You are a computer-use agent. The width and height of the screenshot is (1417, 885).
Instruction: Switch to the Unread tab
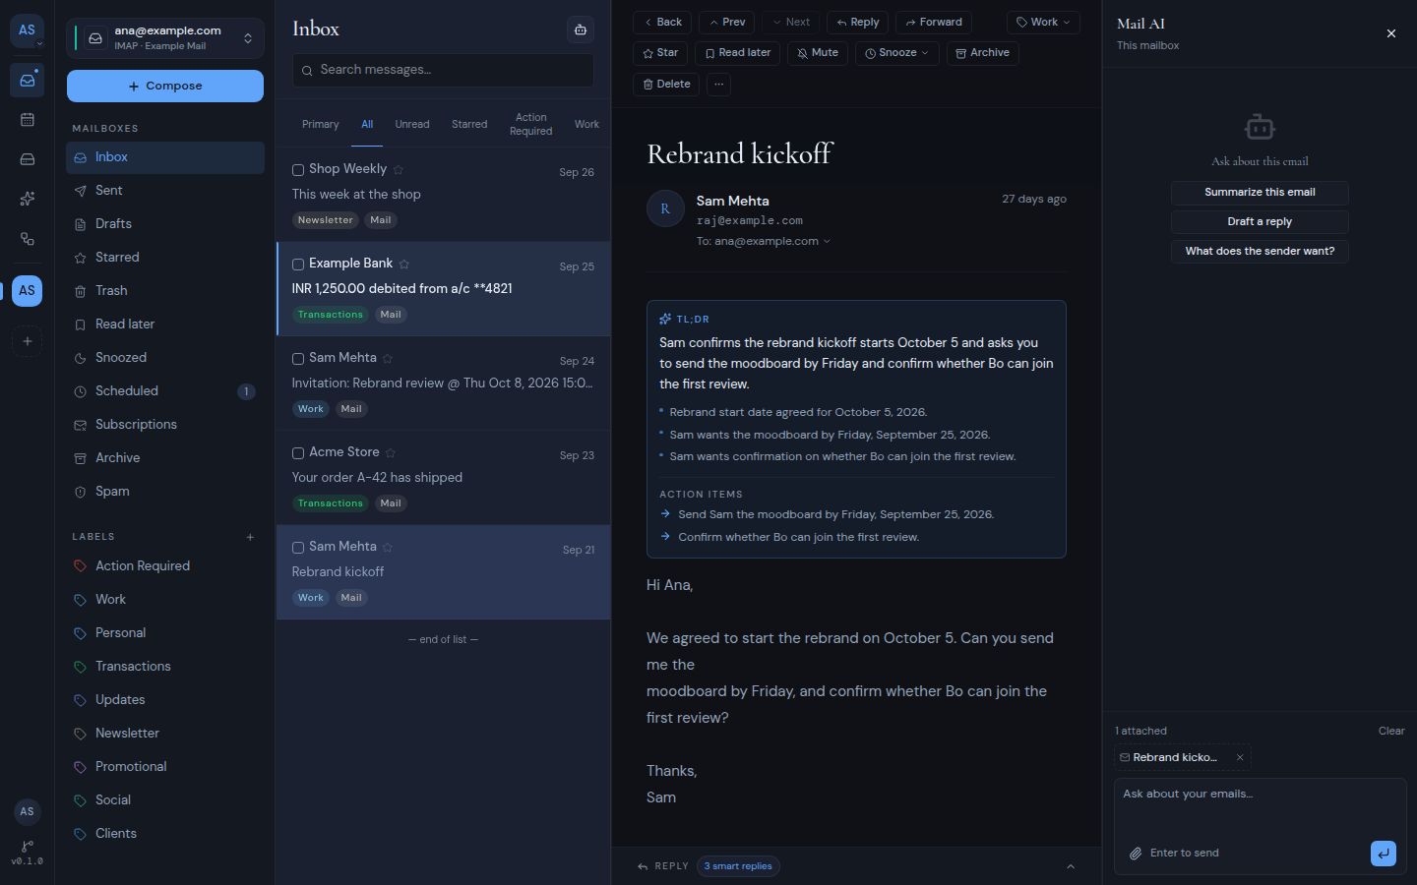coord(412,125)
